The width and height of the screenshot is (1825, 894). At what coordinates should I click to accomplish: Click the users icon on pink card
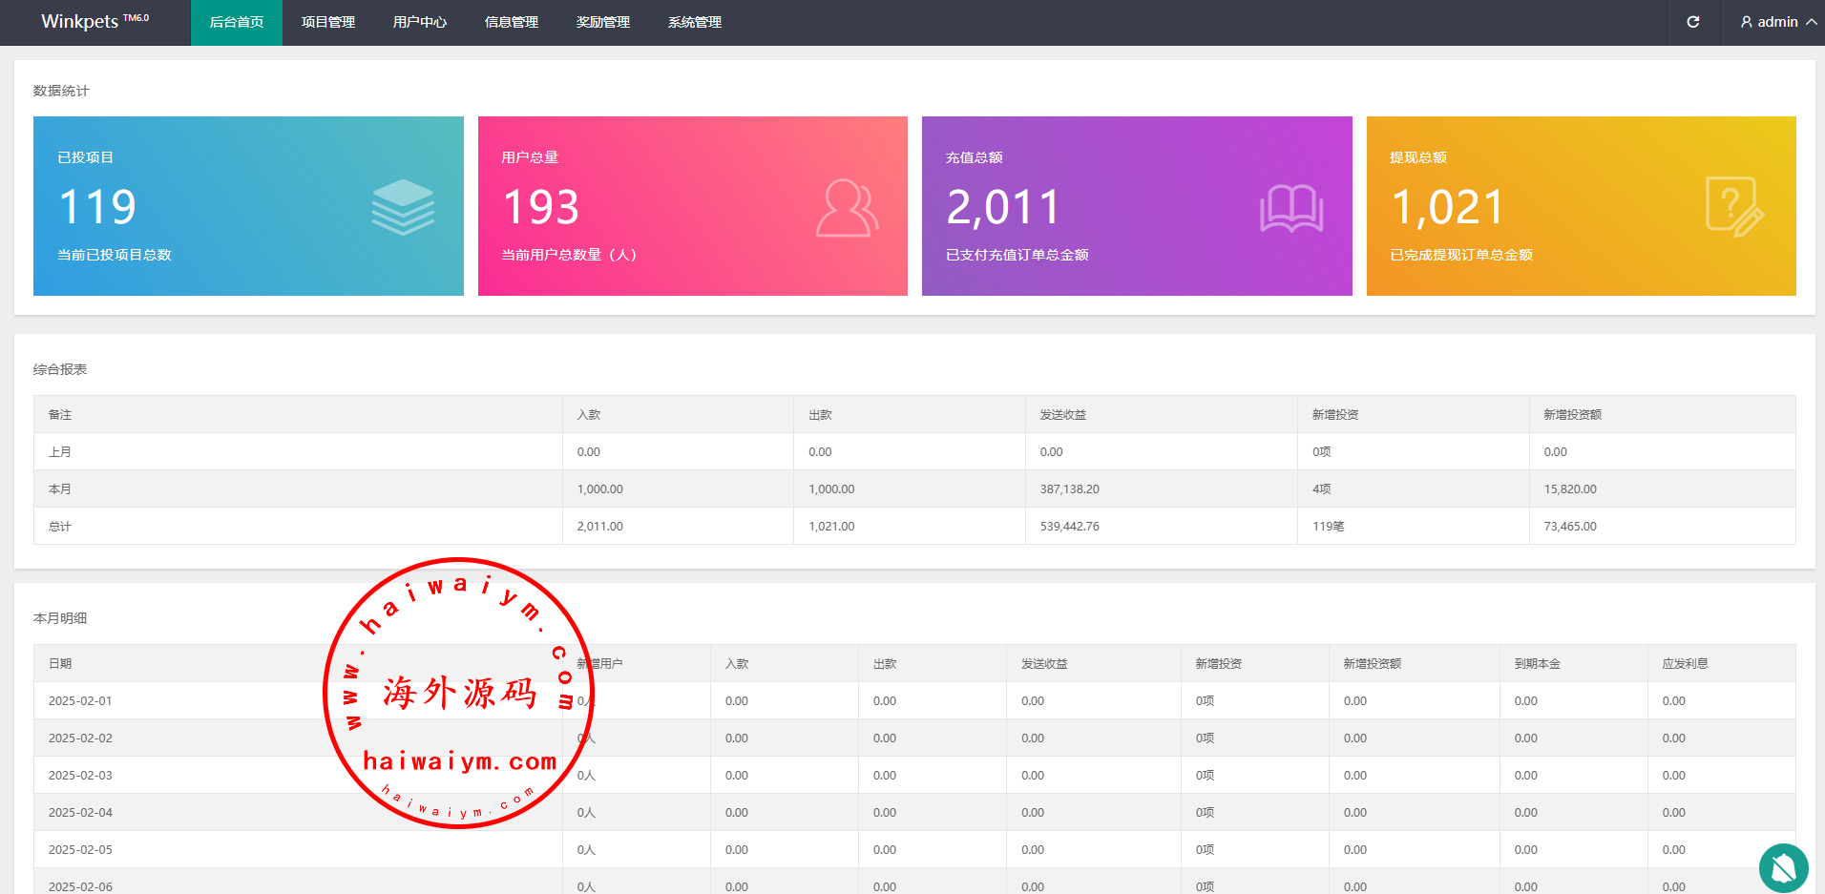click(847, 208)
